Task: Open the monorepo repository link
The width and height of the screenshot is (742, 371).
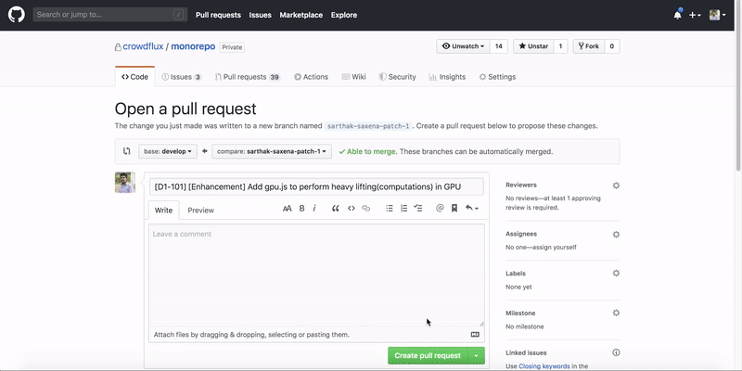Action: 193,46
